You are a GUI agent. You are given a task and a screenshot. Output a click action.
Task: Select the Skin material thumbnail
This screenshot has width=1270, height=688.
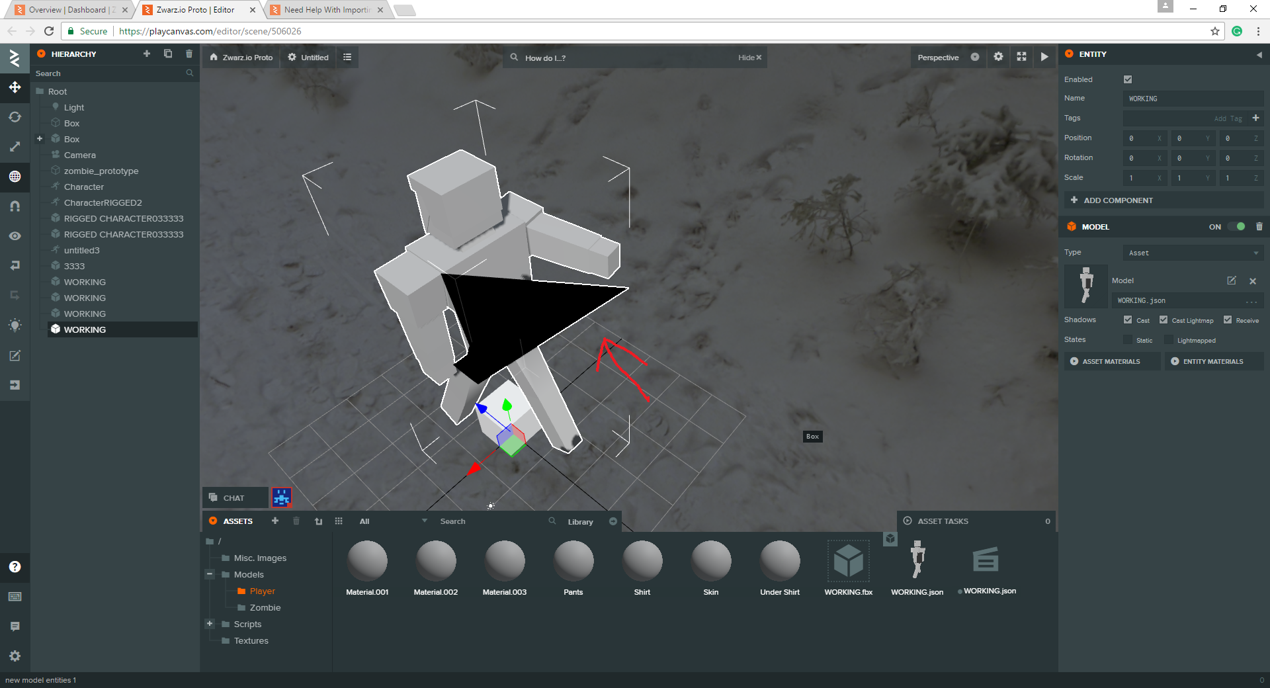pyautogui.click(x=710, y=561)
